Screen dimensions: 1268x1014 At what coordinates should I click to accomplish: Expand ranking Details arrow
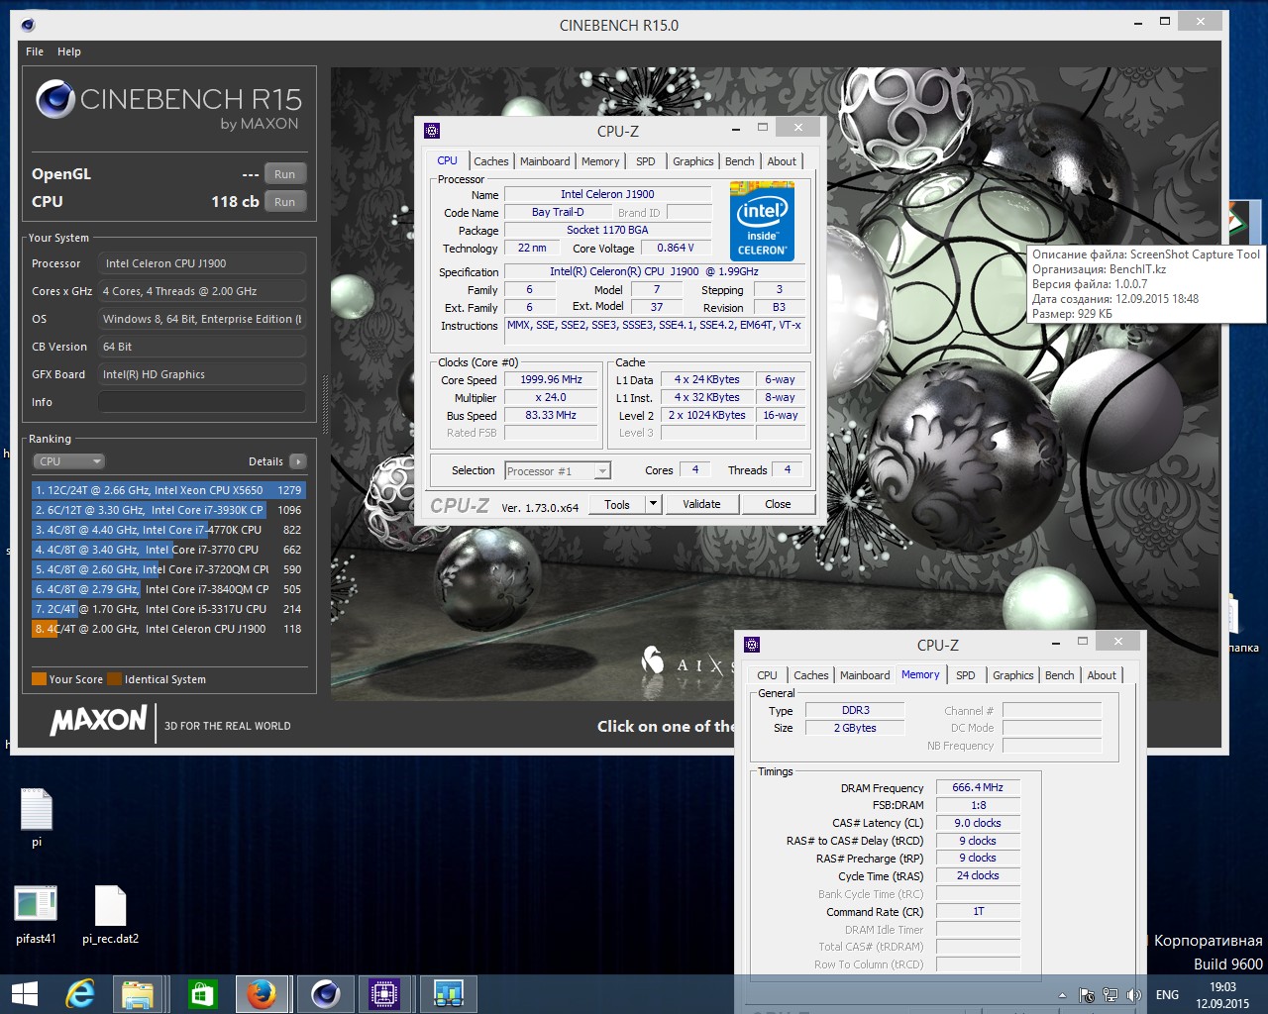(298, 461)
